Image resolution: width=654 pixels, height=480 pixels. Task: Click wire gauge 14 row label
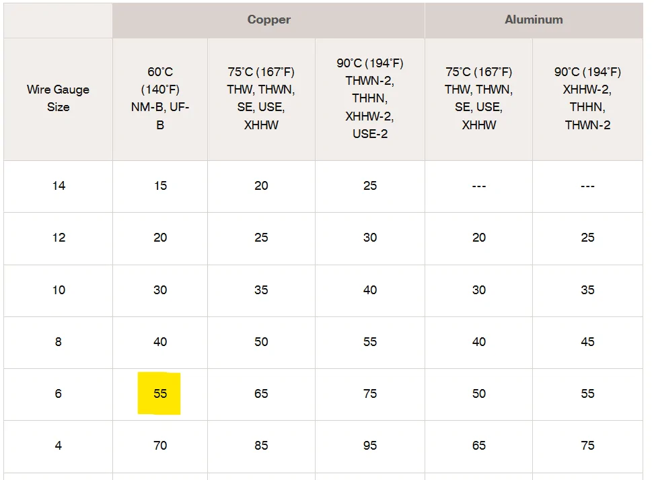point(59,186)
